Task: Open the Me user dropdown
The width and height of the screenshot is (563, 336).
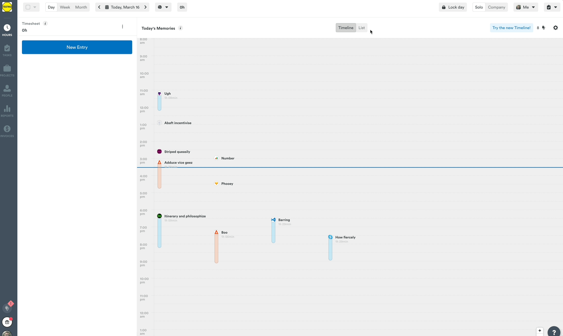Action: pos(525,7)
